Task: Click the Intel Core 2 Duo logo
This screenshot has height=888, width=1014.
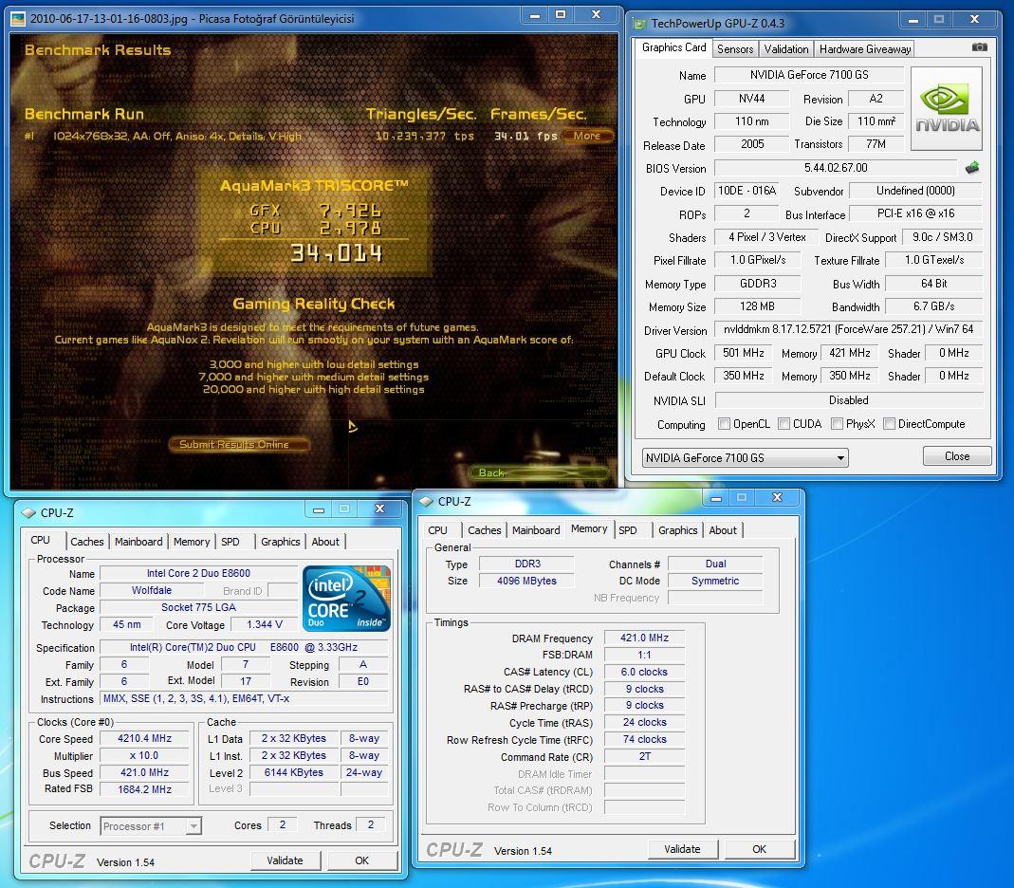Action: pos(346,599)
